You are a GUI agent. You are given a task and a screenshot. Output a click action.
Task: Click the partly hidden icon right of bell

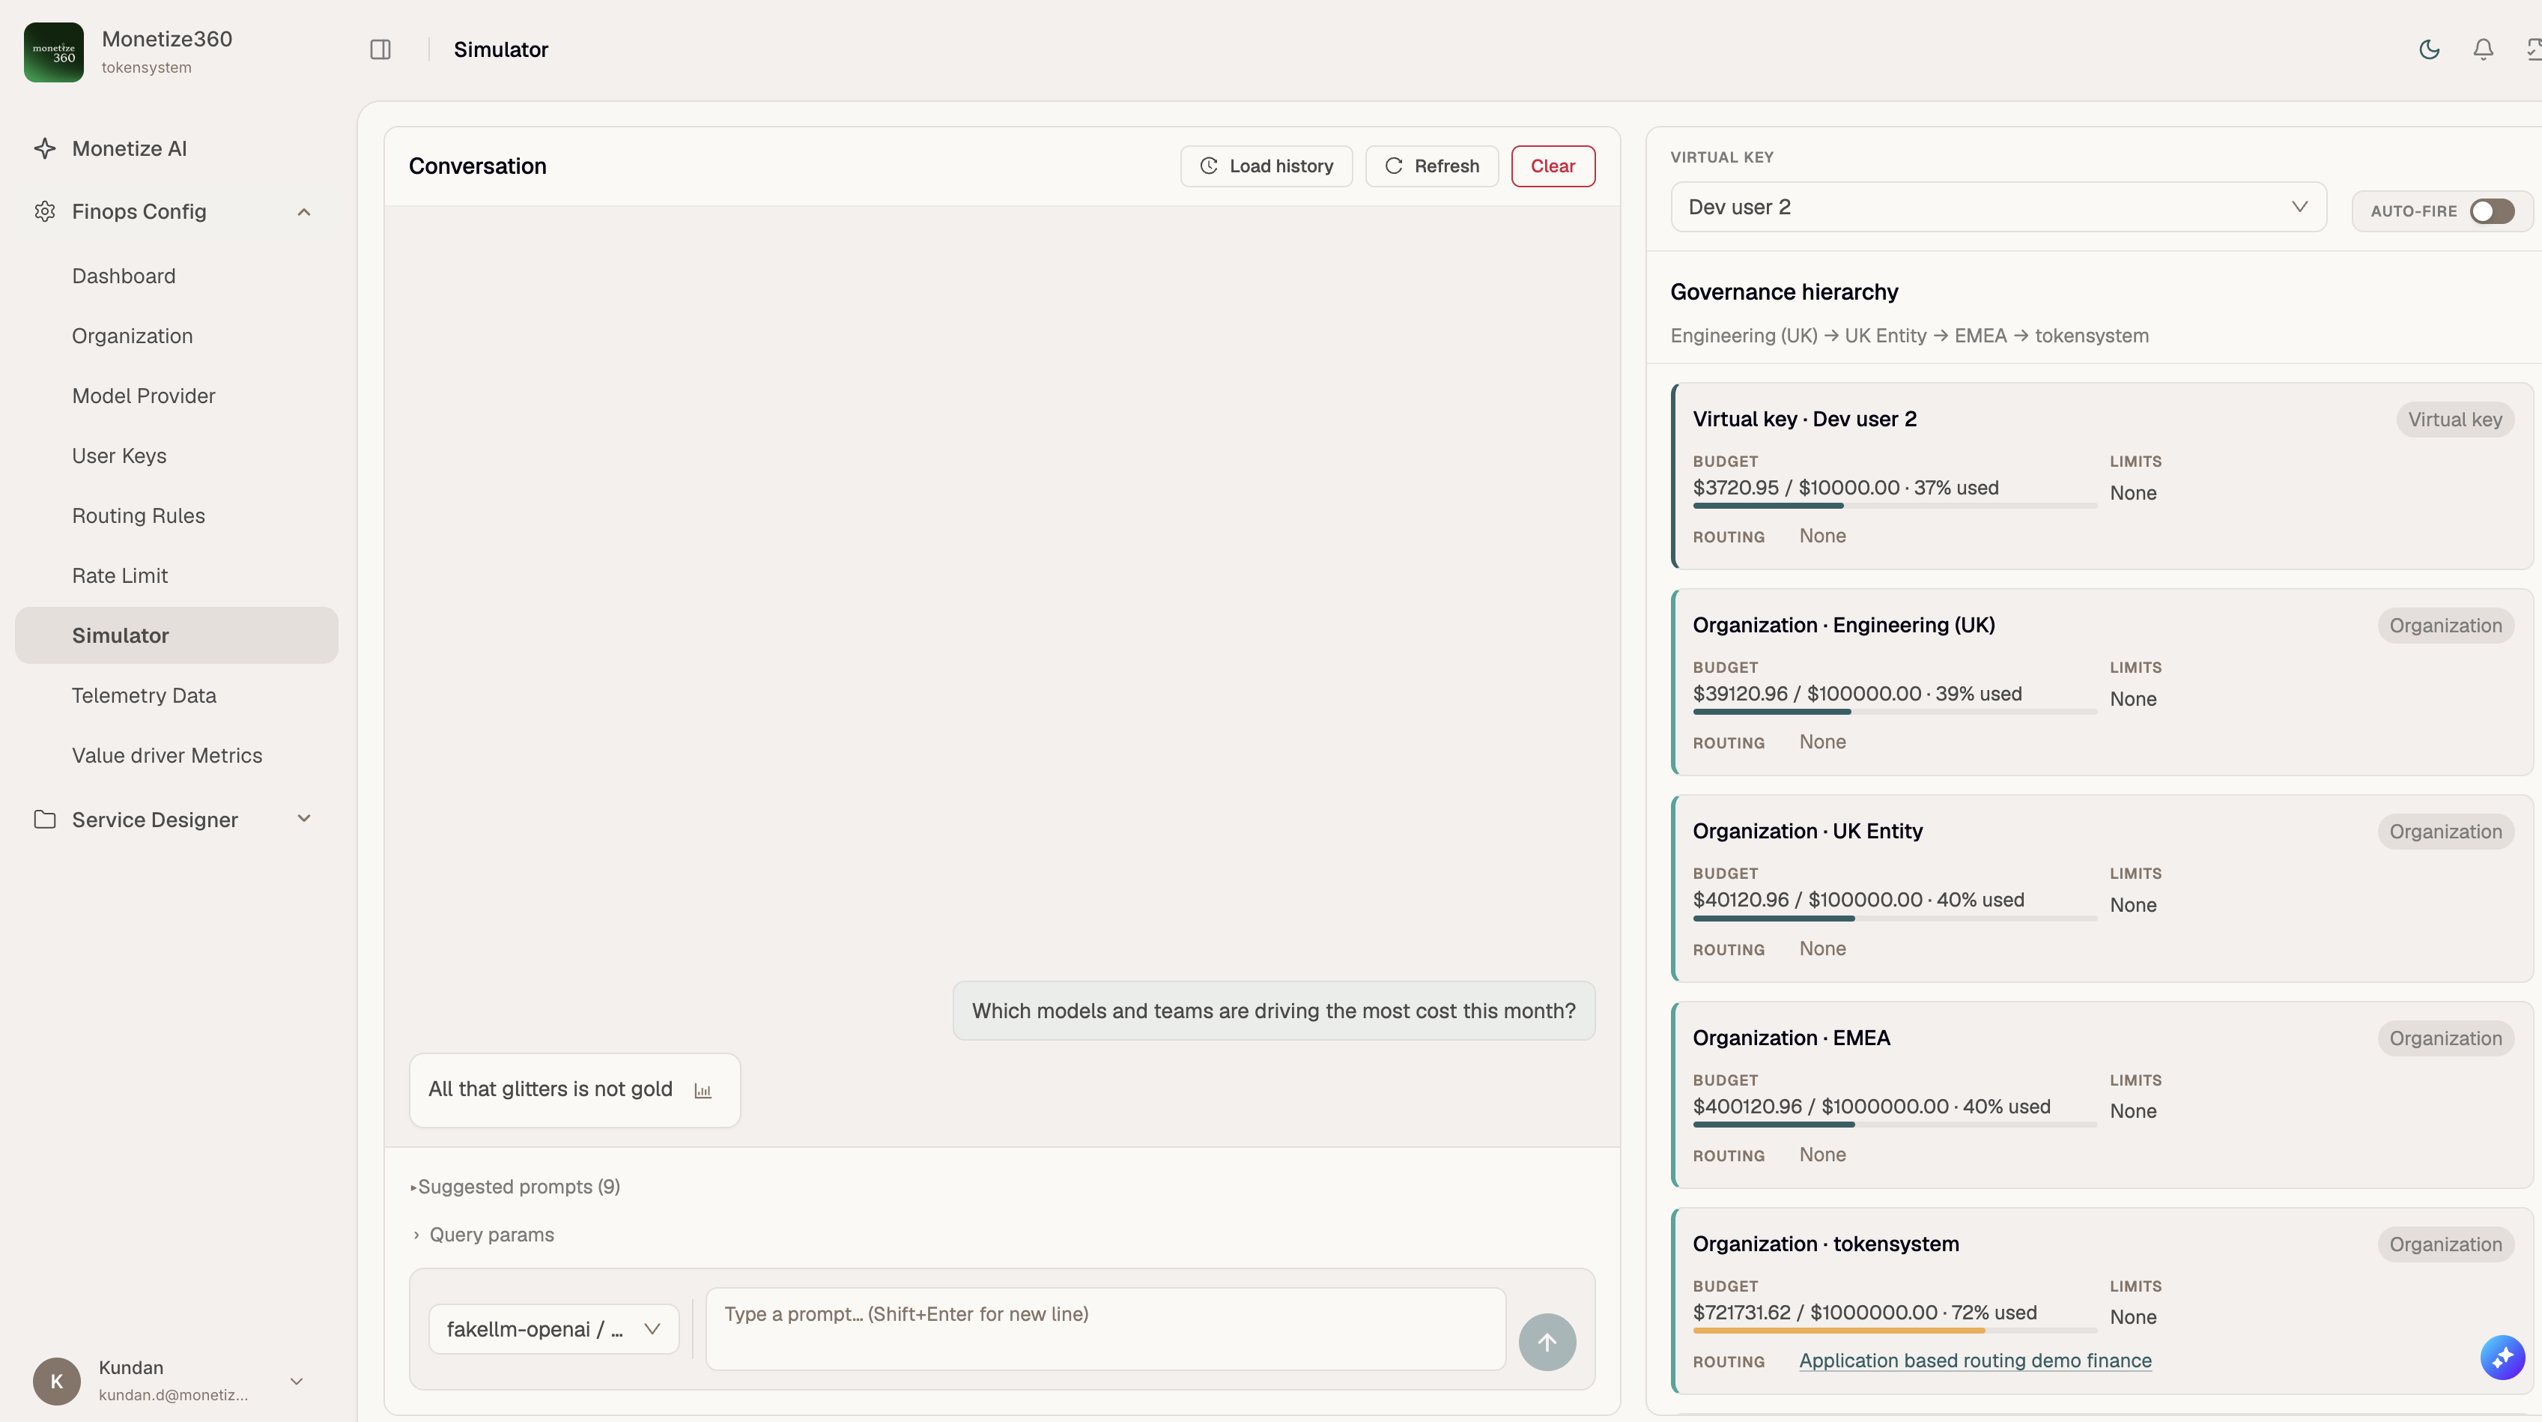(2533, 49)
